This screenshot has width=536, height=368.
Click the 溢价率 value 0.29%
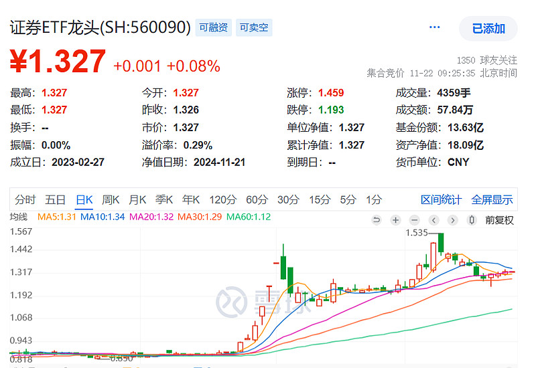click(198, 145)
